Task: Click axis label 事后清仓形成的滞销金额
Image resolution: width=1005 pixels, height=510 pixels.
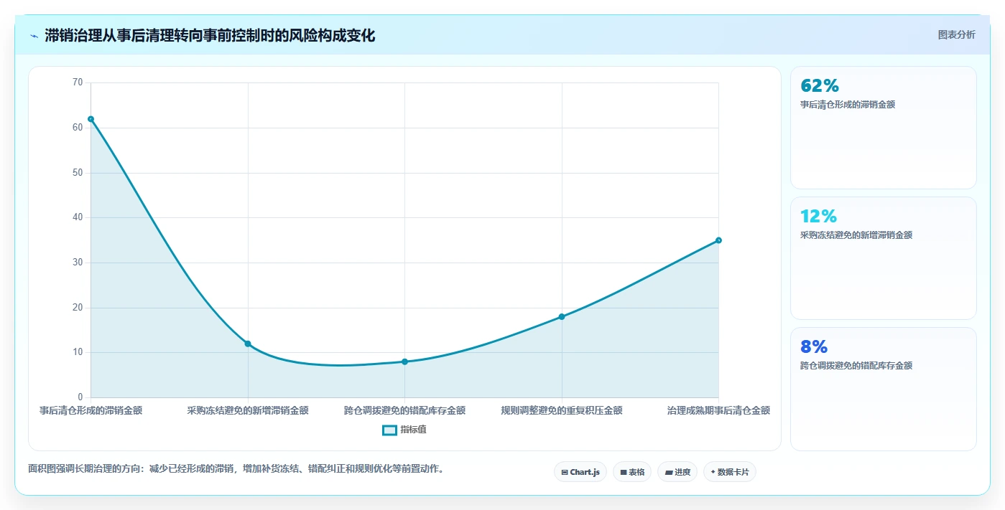Action: [91, 411]
